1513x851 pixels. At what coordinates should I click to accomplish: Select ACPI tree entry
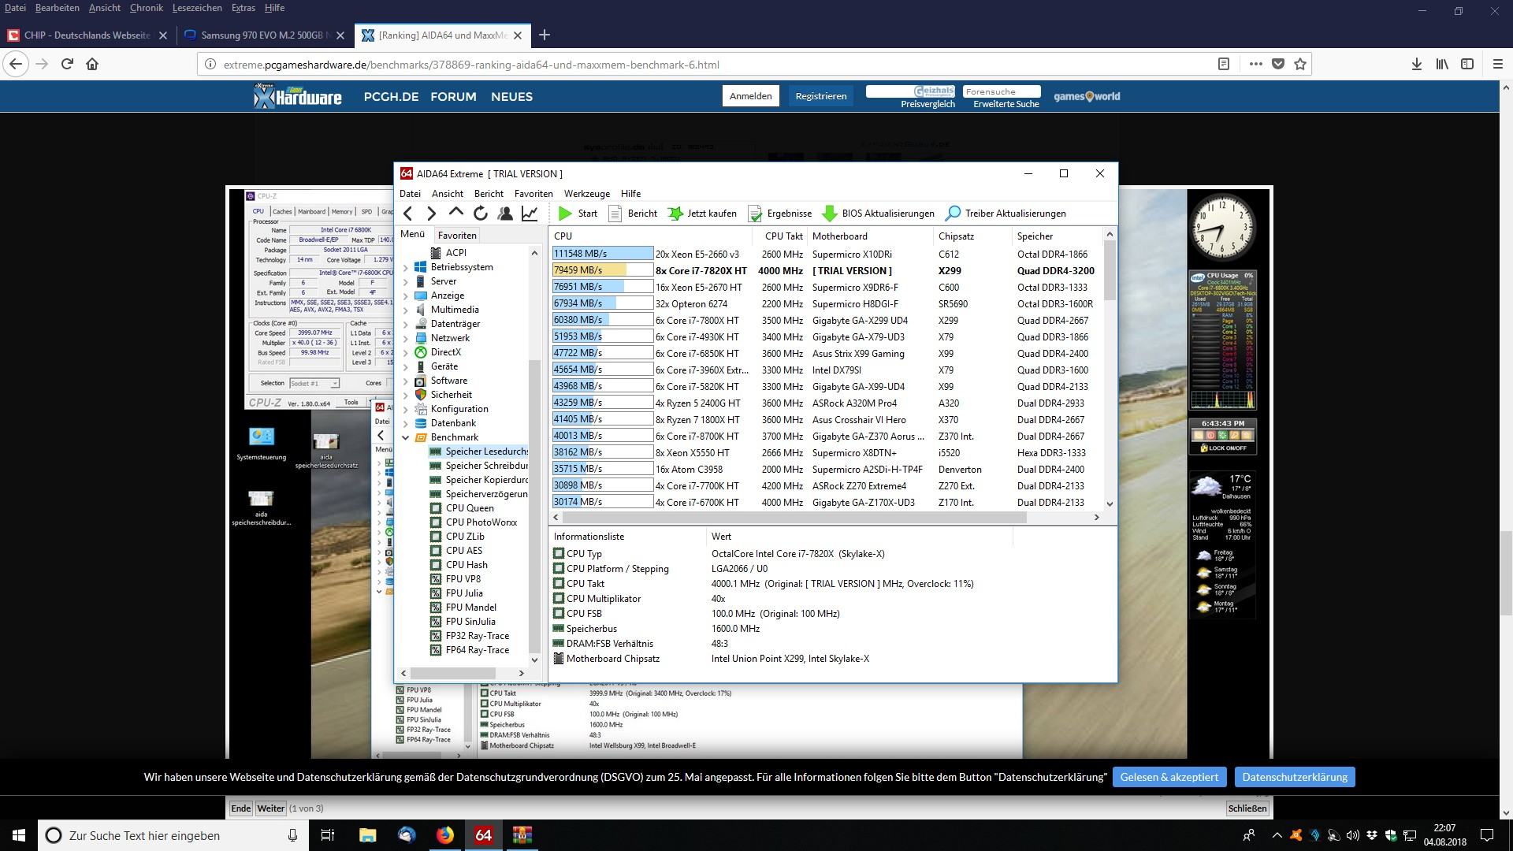(448, 253)
